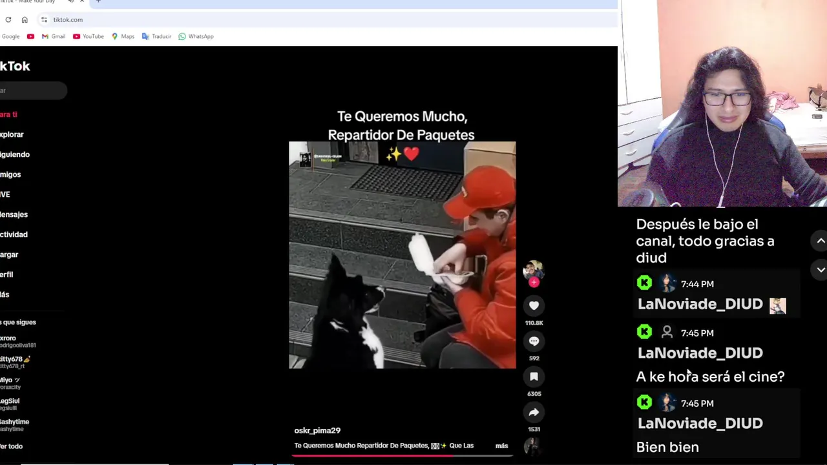Open Actividad in the sidebar
The image size is (827, 465).
(14, 234)
